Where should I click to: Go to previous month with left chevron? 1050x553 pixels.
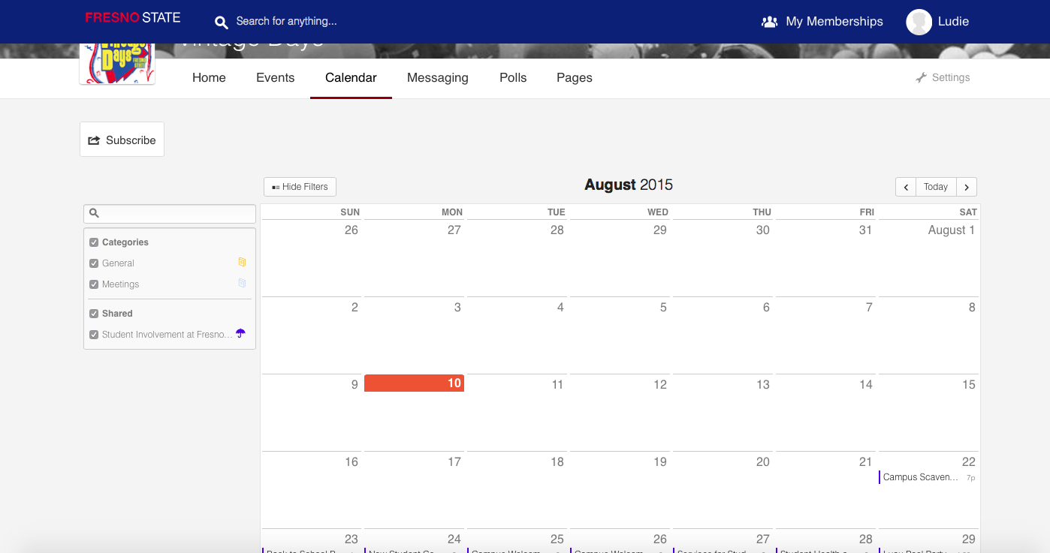pyautogui.click(x=906, y=187)
